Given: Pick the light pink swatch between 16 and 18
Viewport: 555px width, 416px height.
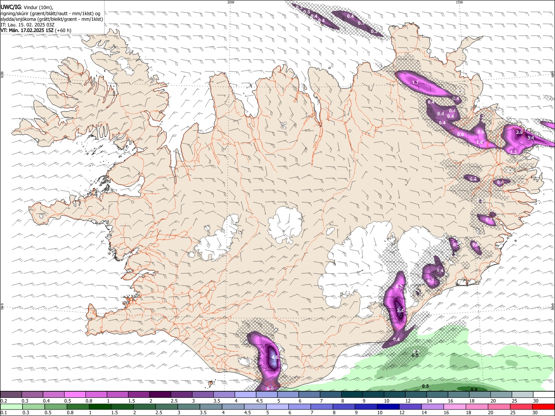Looking at the screenshot, I should point(454,407).
